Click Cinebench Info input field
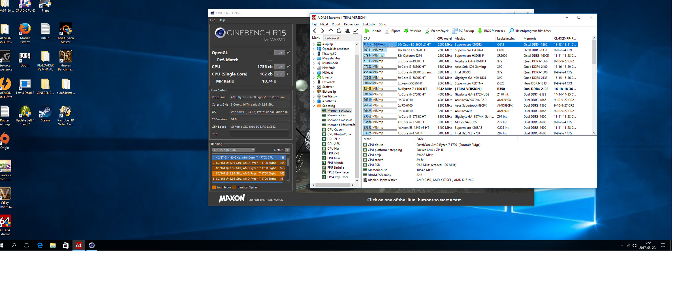677x285 pixels. (x=259, y=134)
